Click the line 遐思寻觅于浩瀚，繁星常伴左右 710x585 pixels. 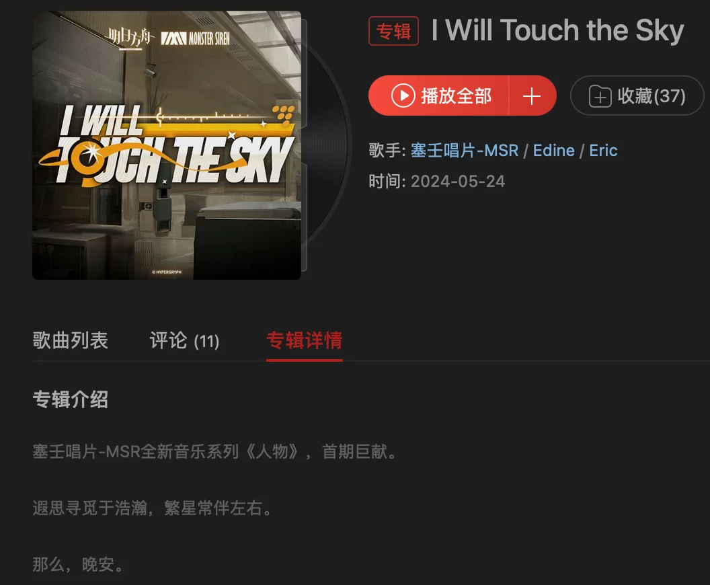(152, 508)
